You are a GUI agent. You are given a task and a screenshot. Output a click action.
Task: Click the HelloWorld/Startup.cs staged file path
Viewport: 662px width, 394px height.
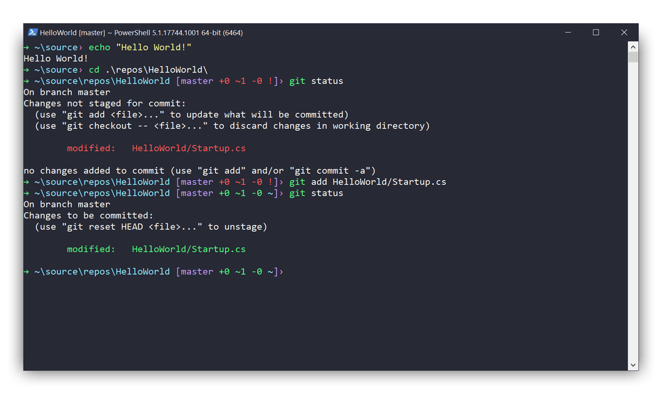click(x=188, y=249)
